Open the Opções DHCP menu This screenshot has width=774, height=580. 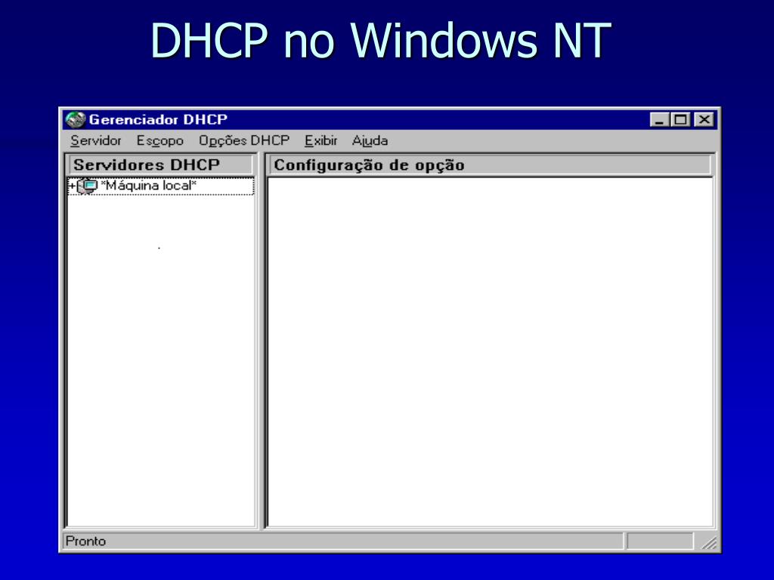tap(244, 140)
